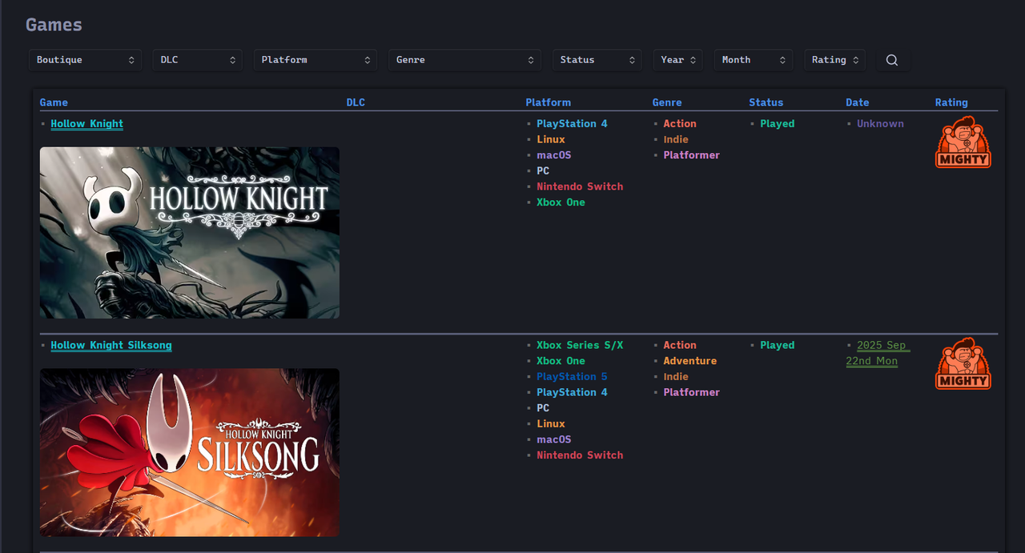Image resolution: width=1025 pixels, height=553 pixels.
Task: Open the Boutique filter dropdown
Action: [x=85, y=60]
